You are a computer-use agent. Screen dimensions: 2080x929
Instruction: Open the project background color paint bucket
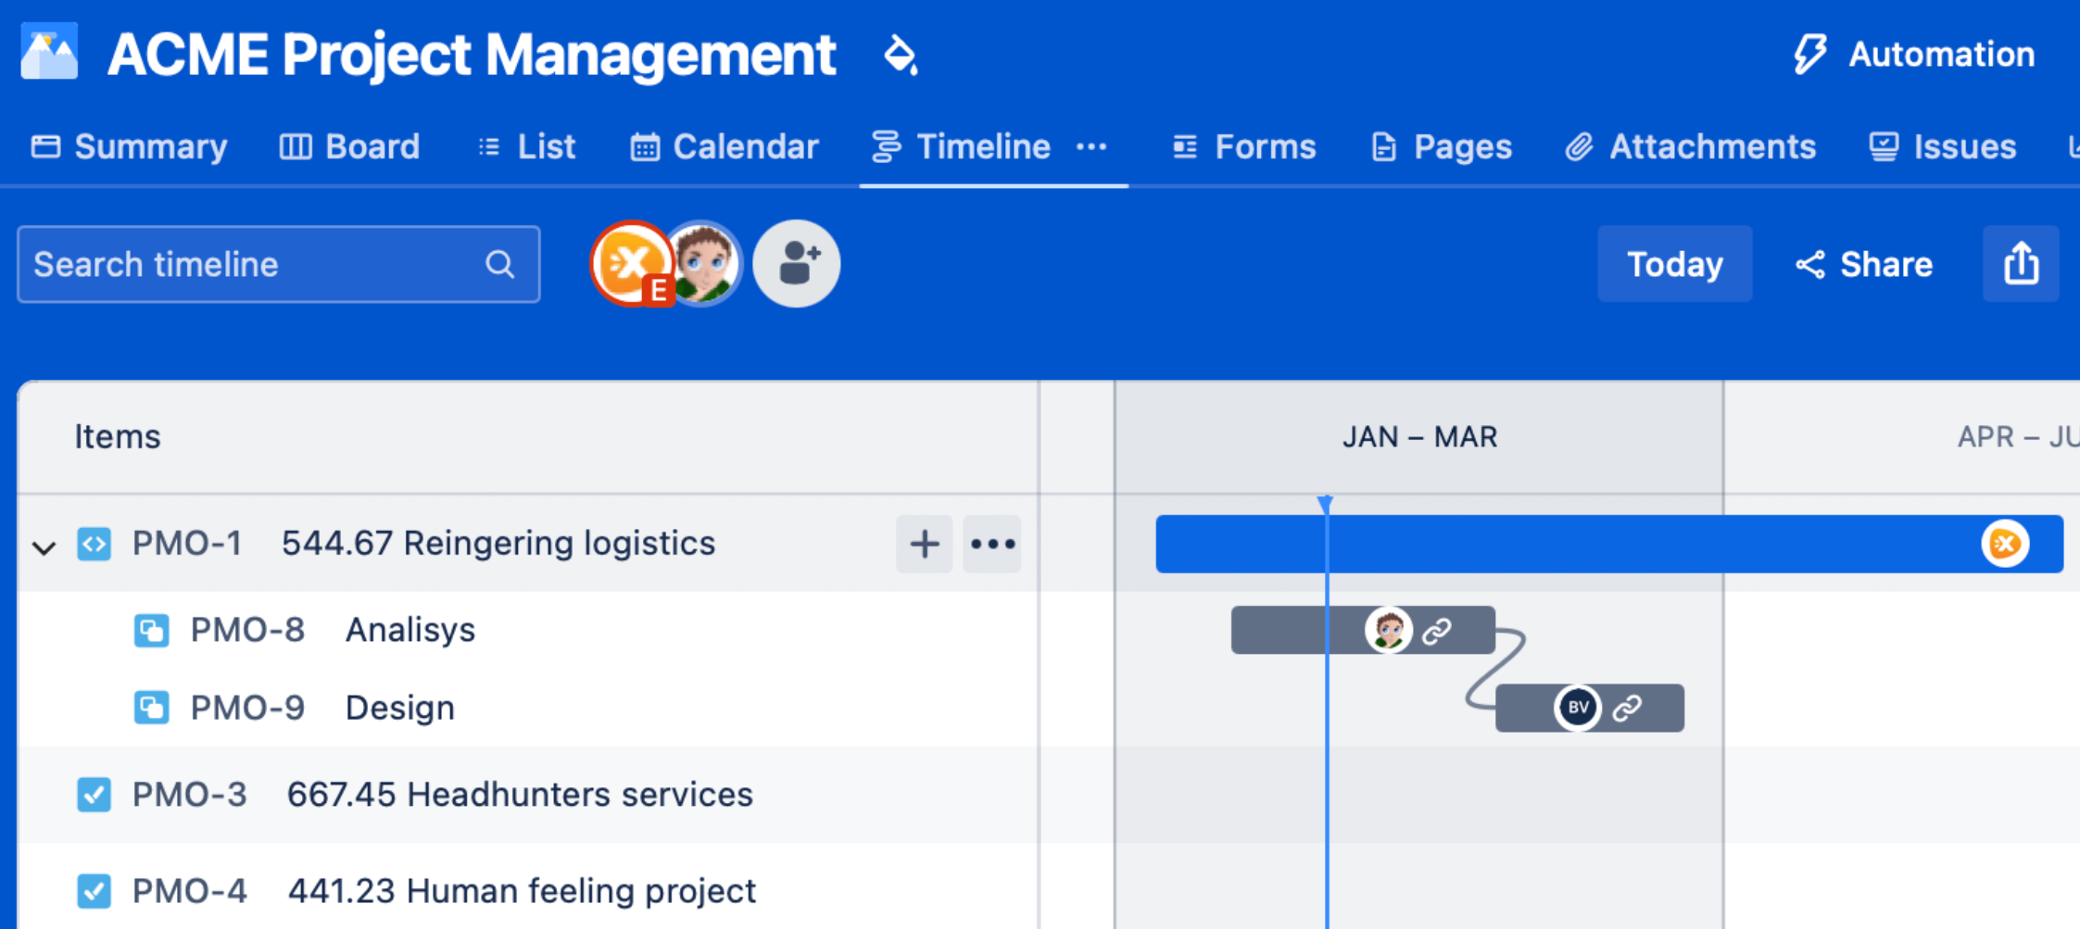point(900,55)
